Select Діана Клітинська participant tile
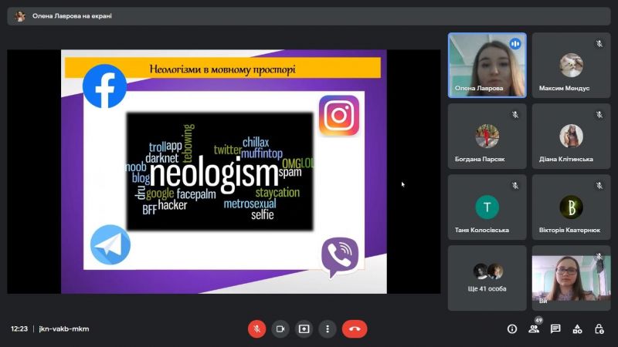The image size is (618, 347). coord(571,136)
